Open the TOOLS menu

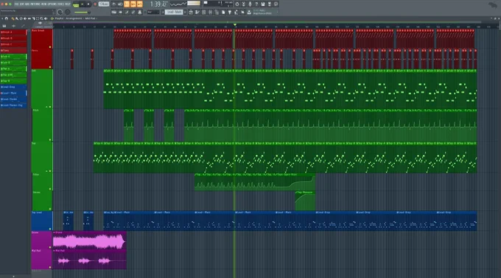pos(60,4)
